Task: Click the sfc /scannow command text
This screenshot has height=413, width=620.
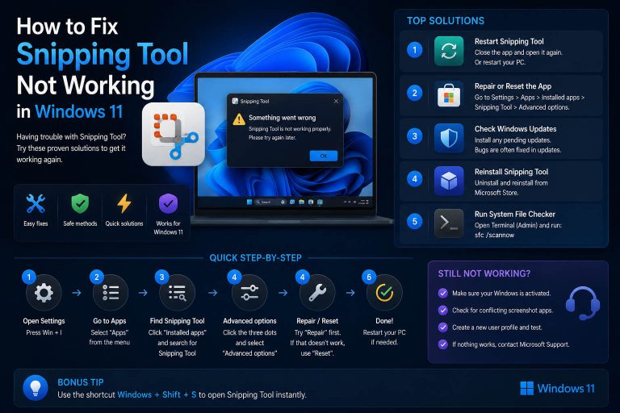Action: tap(494, 236)
